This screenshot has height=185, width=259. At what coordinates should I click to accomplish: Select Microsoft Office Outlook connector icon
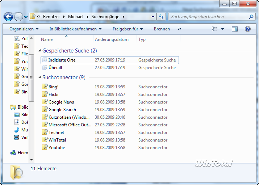coord(45,125)
